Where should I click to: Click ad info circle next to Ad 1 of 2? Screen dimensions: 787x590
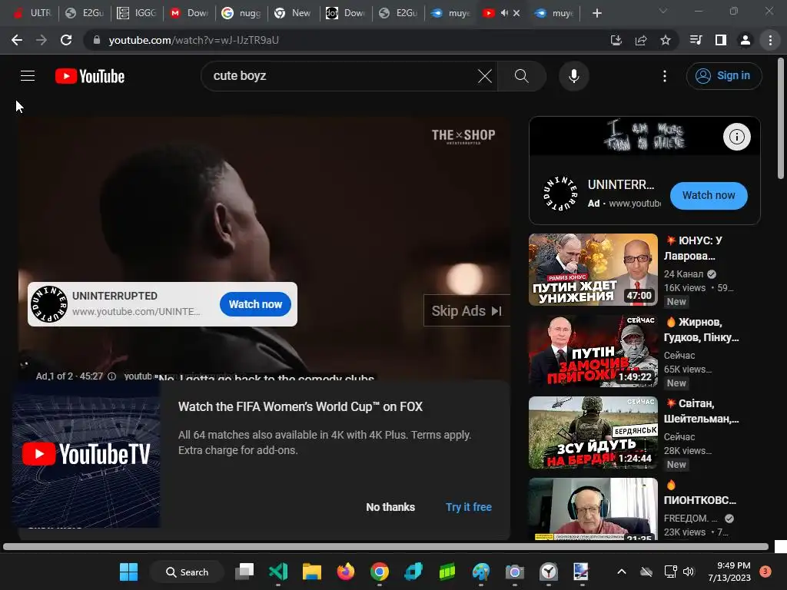click(x=112, y=376)
